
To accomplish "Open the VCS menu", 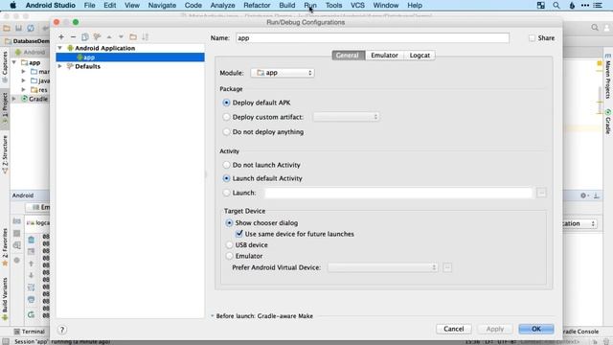I will click(357, 6).
